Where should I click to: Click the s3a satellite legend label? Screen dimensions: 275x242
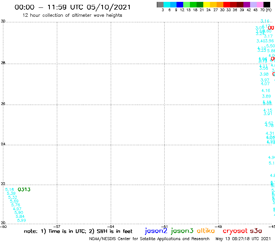coord(256,231)
